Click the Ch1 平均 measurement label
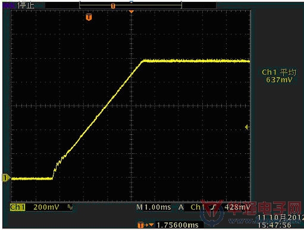The height and width of the screenshot is (230, 304). tap(279, 73)
